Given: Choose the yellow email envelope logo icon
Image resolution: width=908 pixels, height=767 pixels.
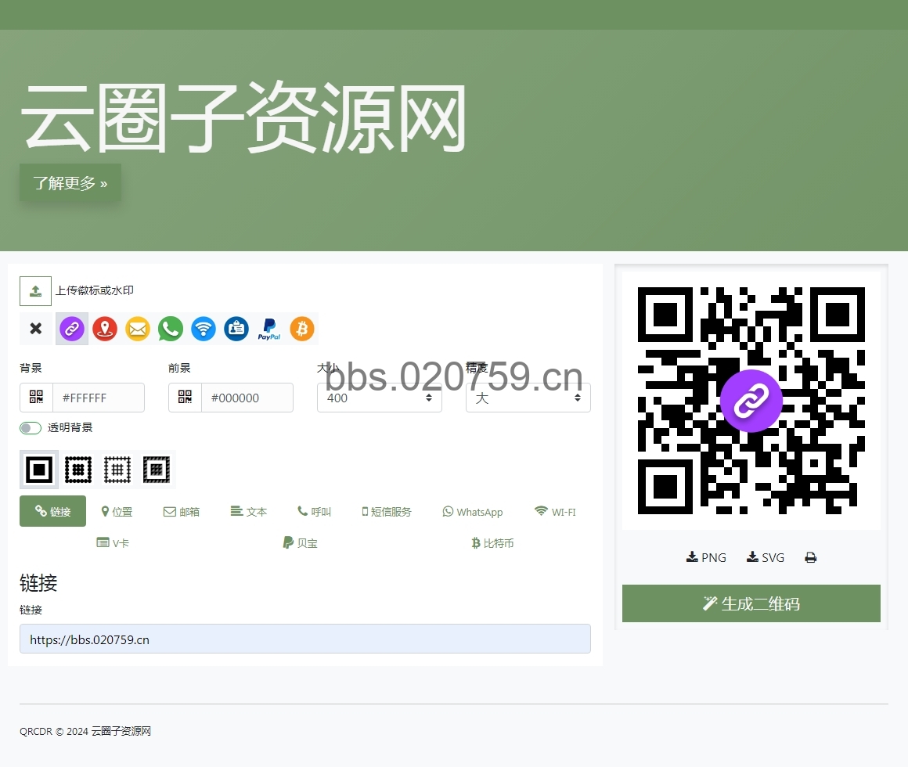Looking at the screenshot, I should coord(138,329).
